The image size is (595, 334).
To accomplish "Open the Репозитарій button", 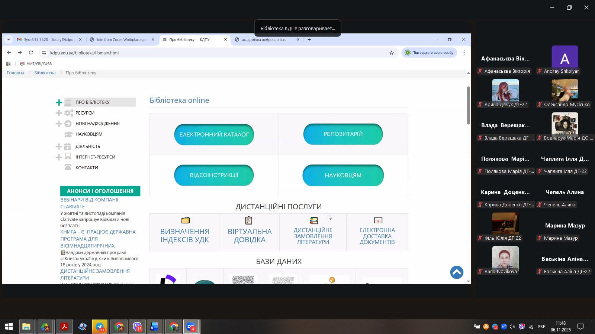I will click(343, 134).
